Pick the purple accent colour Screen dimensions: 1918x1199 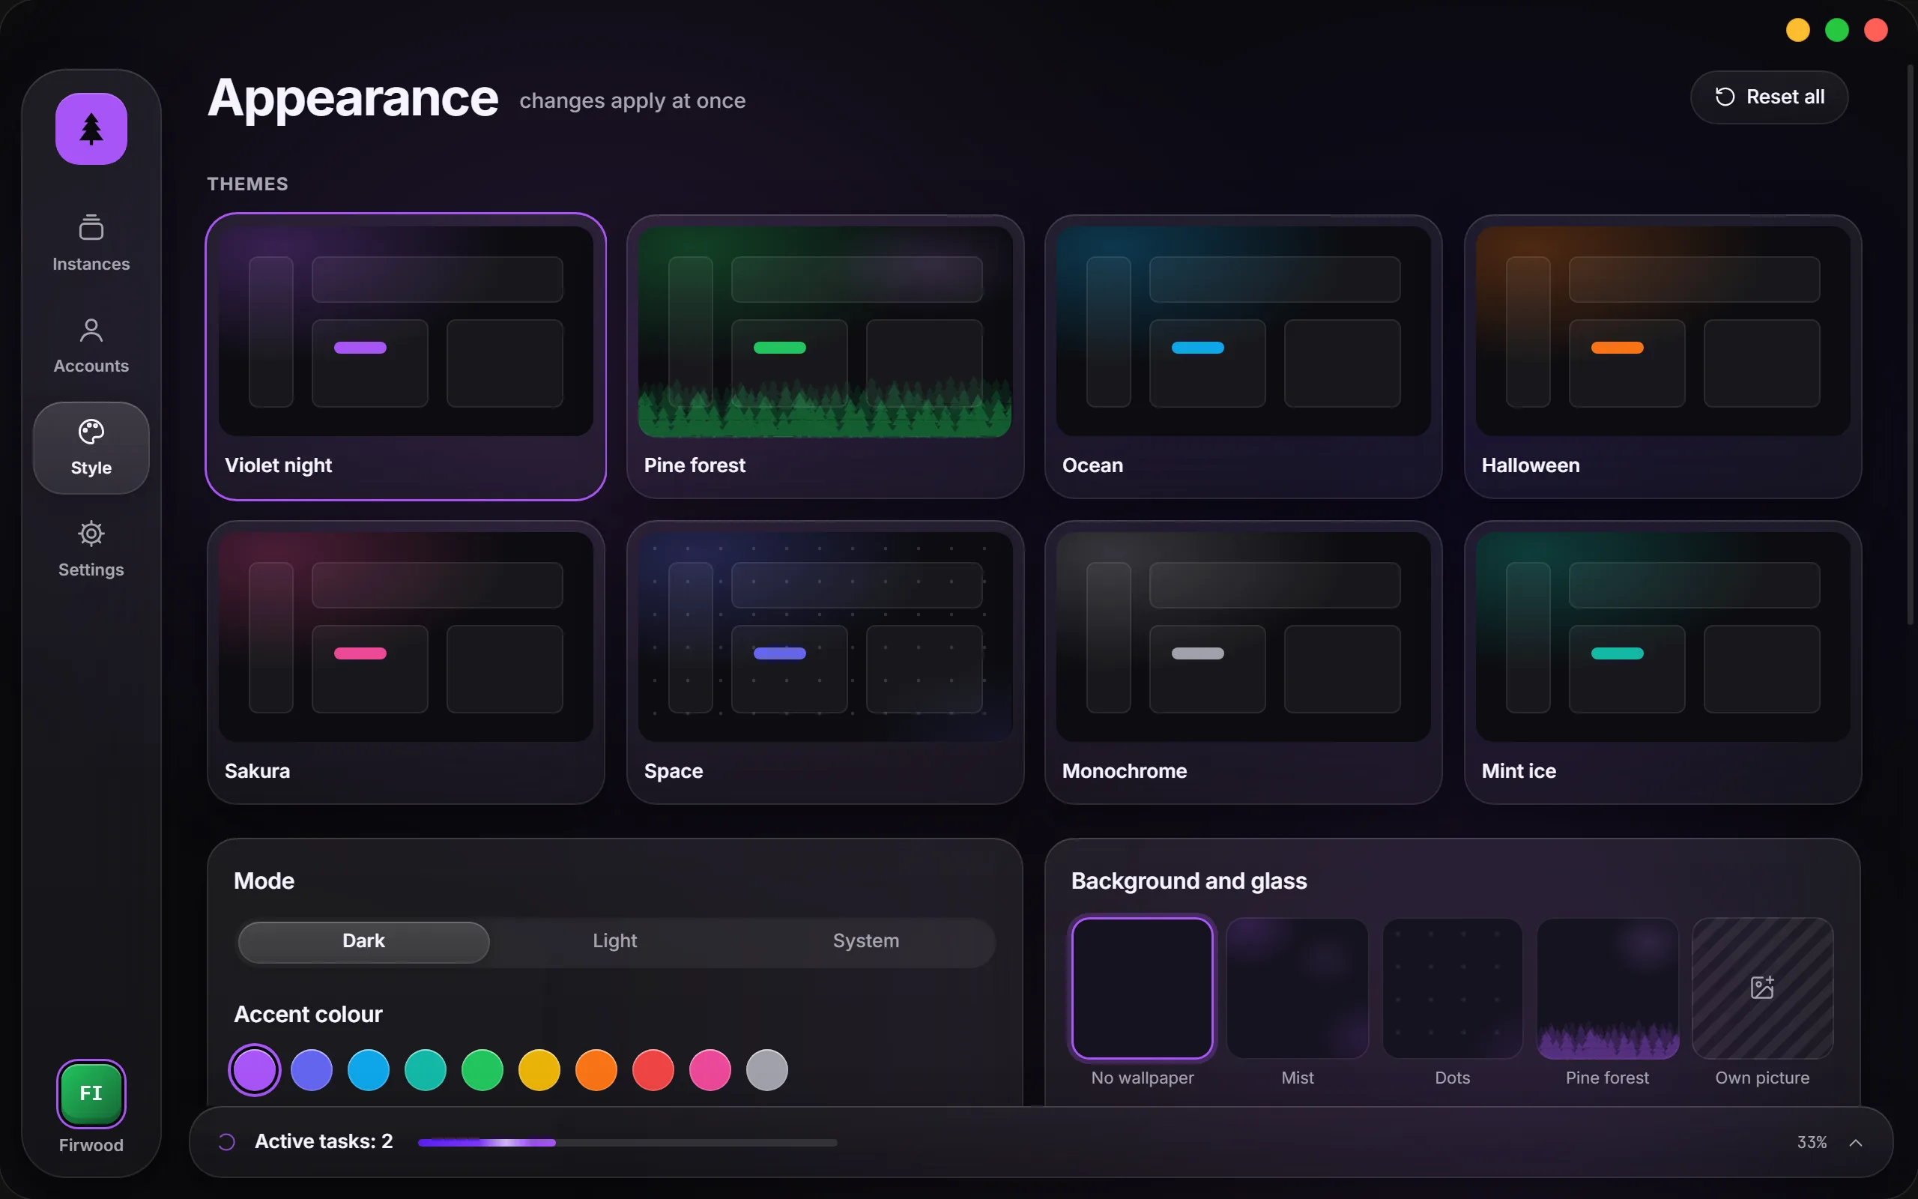[255, 1071]
